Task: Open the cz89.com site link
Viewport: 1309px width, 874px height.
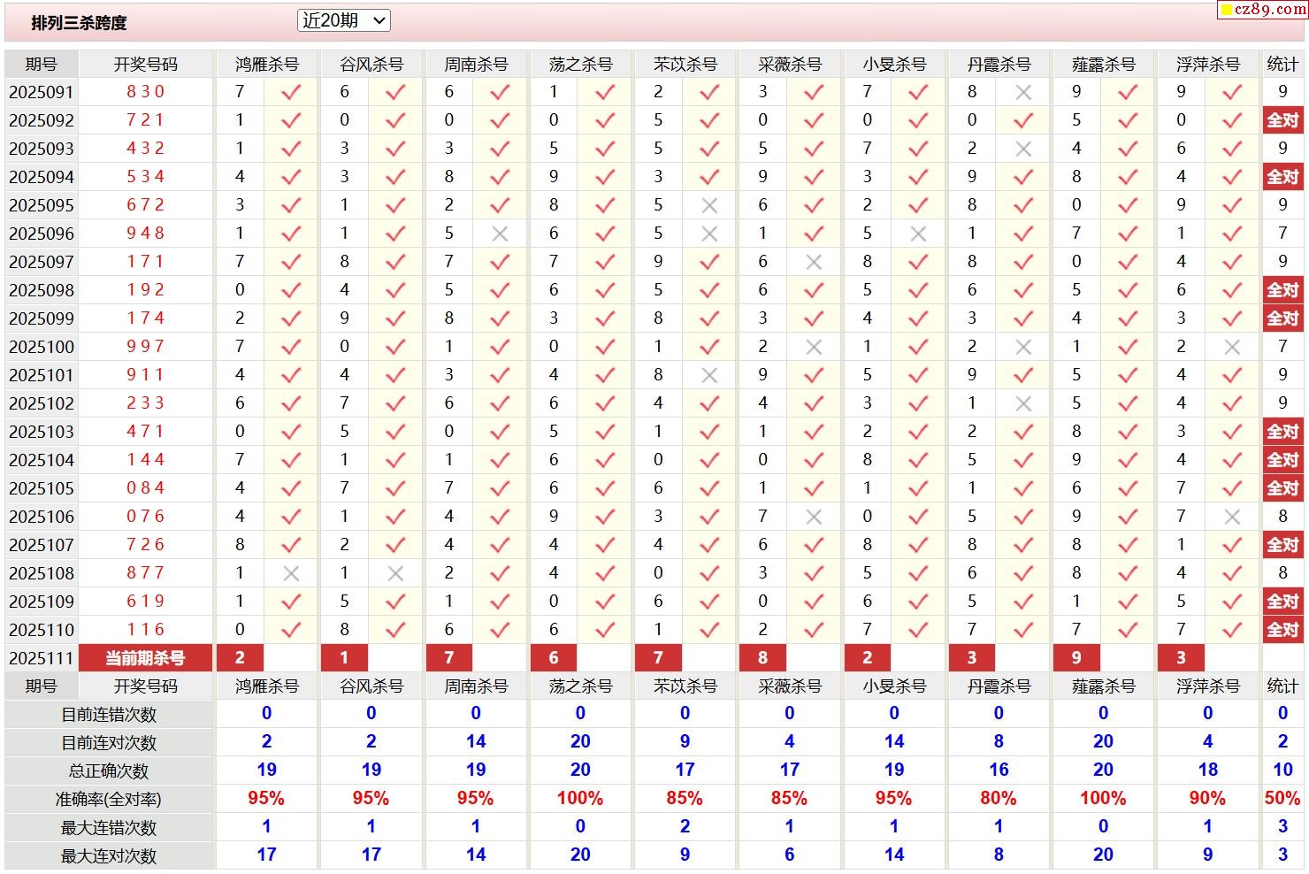Action: tap(1262, 10)
